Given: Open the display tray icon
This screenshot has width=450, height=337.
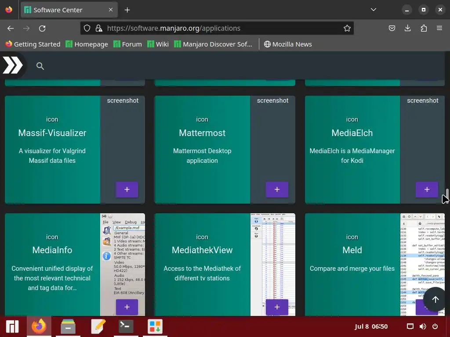Looking at the screenshot, I should (410, 326).
